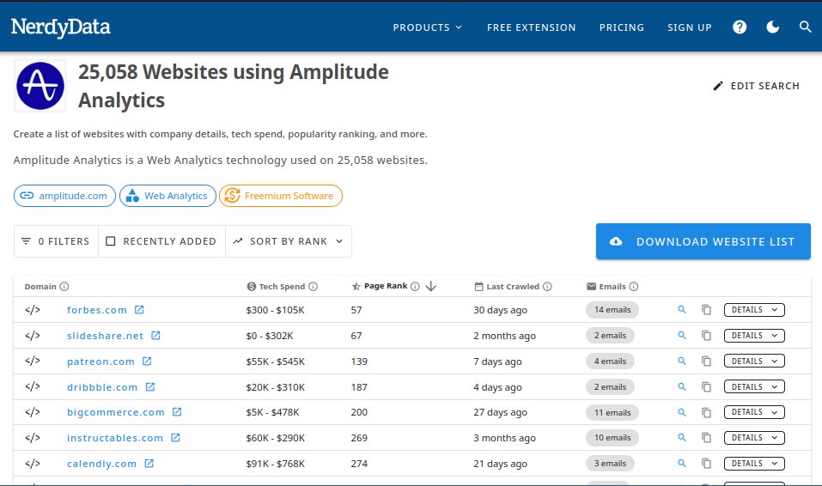Viewport: 822px width, 486px height.
Task: Click the dribbble.com row search icon
Action: [681, 386]
